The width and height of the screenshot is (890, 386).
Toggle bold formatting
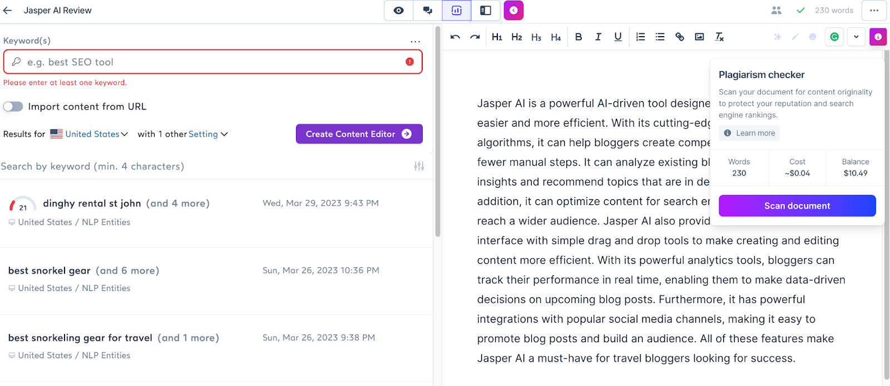pyautogui.click(x=578, y=37)
